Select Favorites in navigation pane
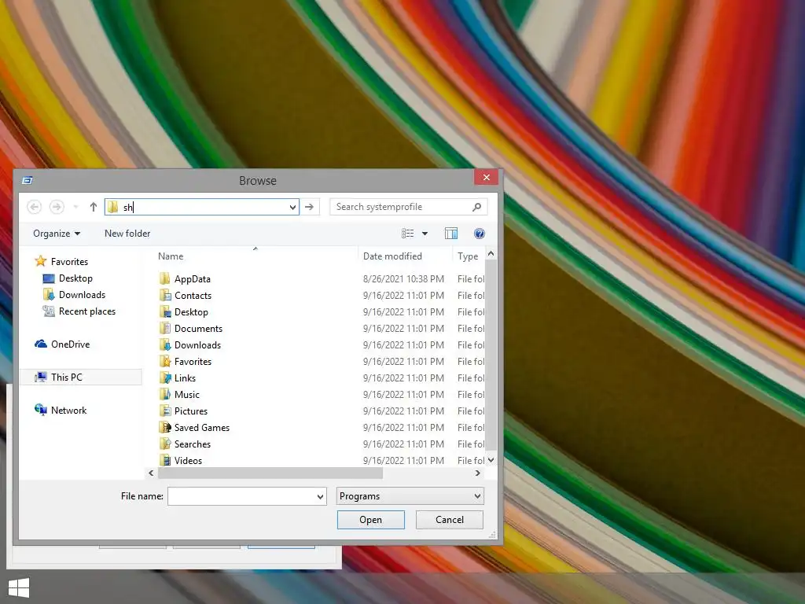This screenshot has height=604, width=805. click(x=62, y=261)
